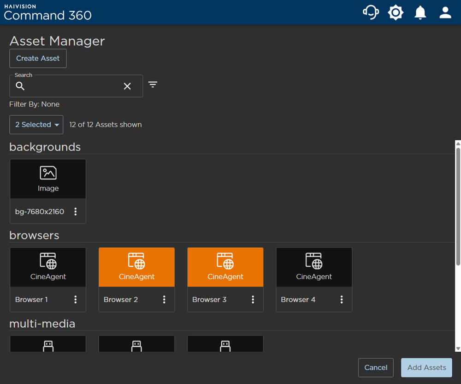Open settings via the gear icon

point(396,12)
